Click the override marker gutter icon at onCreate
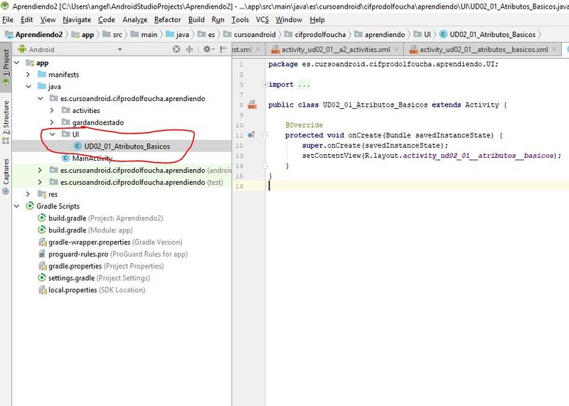This screenshot has height=406, width=569. pos(251,135)
